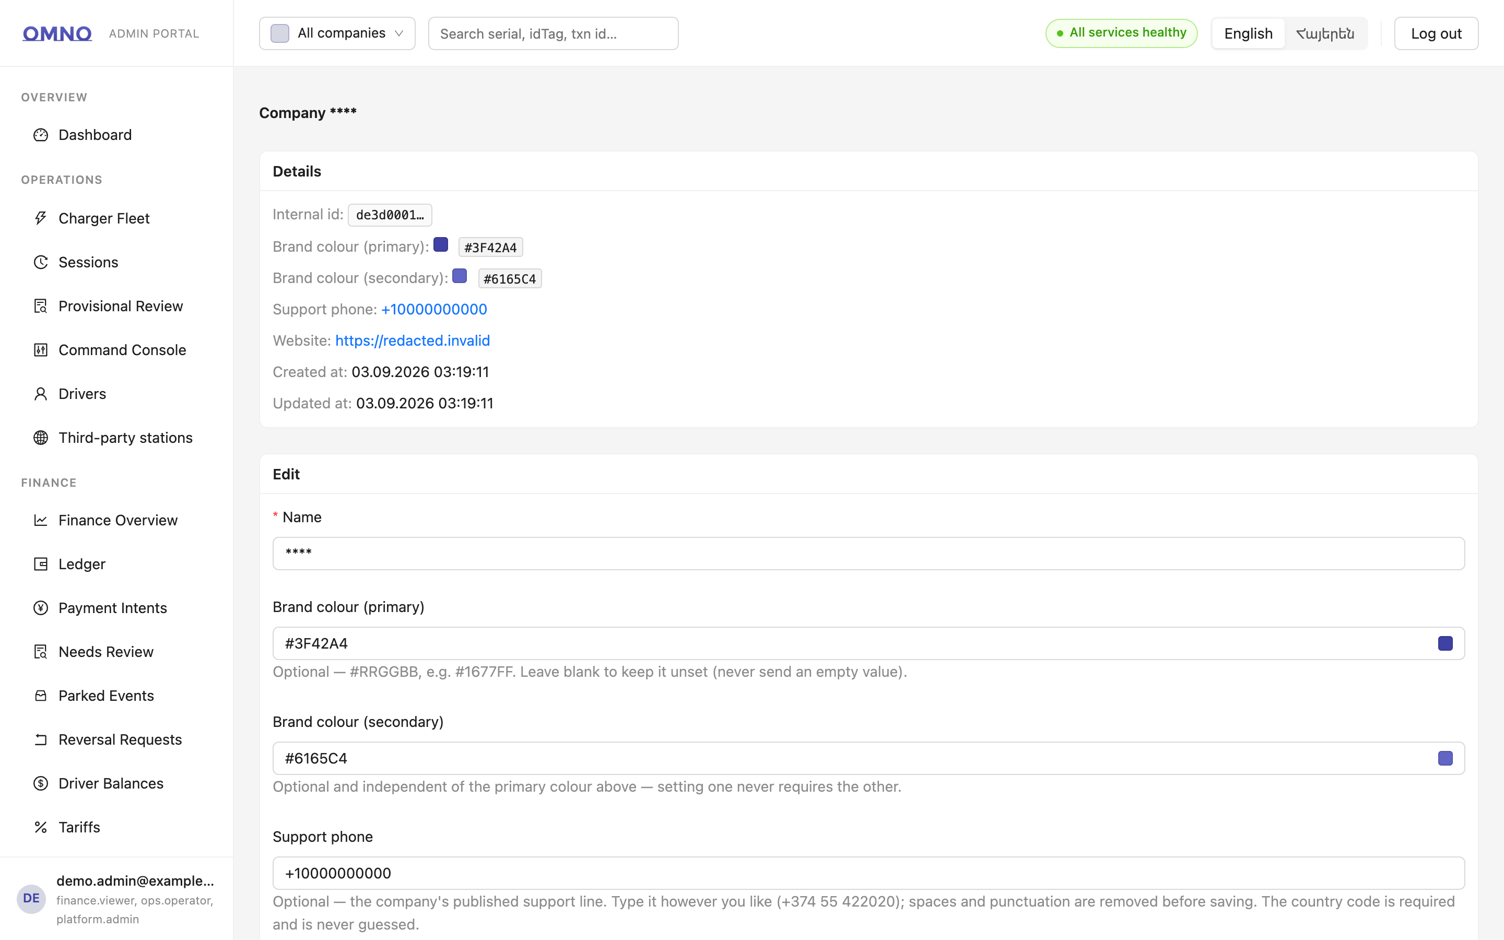Click the Payment Intents currency icon

coord(41,608)
